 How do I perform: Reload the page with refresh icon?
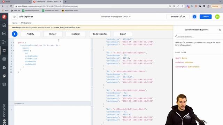pyautogui.click(x=11, y=6)
